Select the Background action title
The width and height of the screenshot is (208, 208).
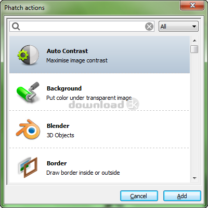tap(64, 88)
